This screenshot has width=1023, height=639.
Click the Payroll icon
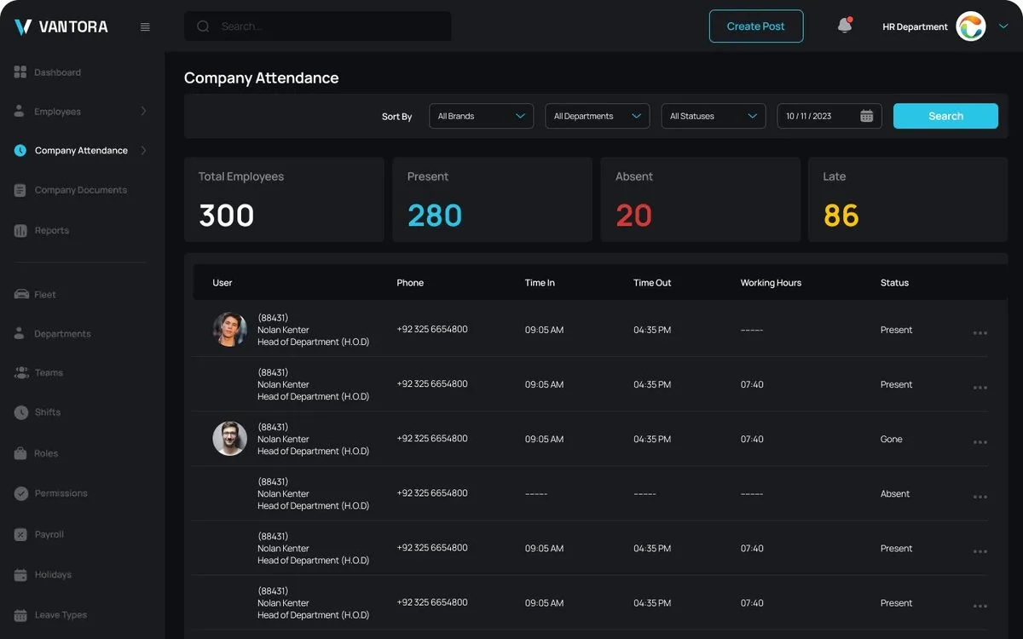20,534
